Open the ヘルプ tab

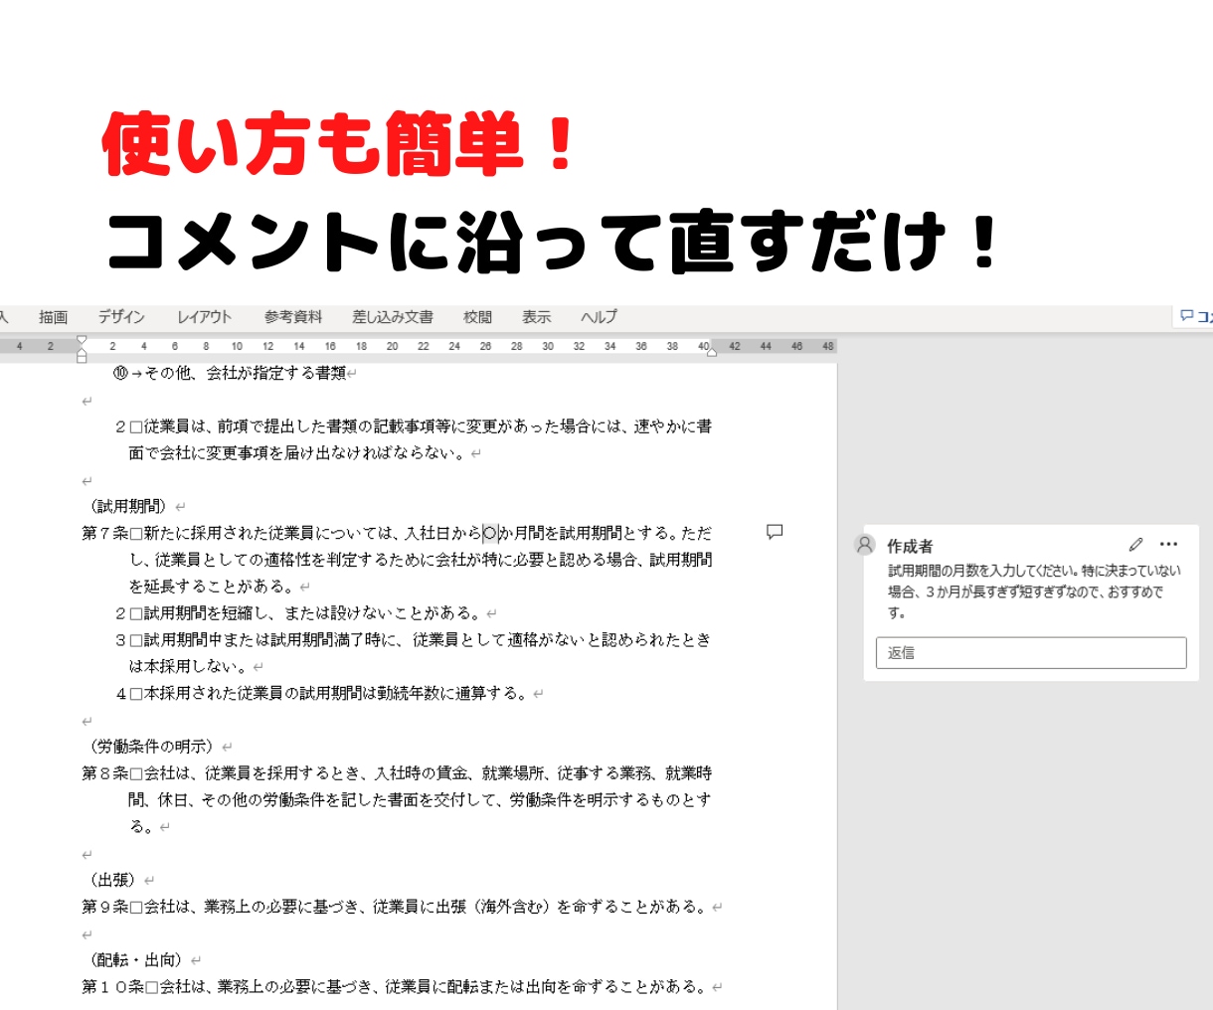(599, 317)
